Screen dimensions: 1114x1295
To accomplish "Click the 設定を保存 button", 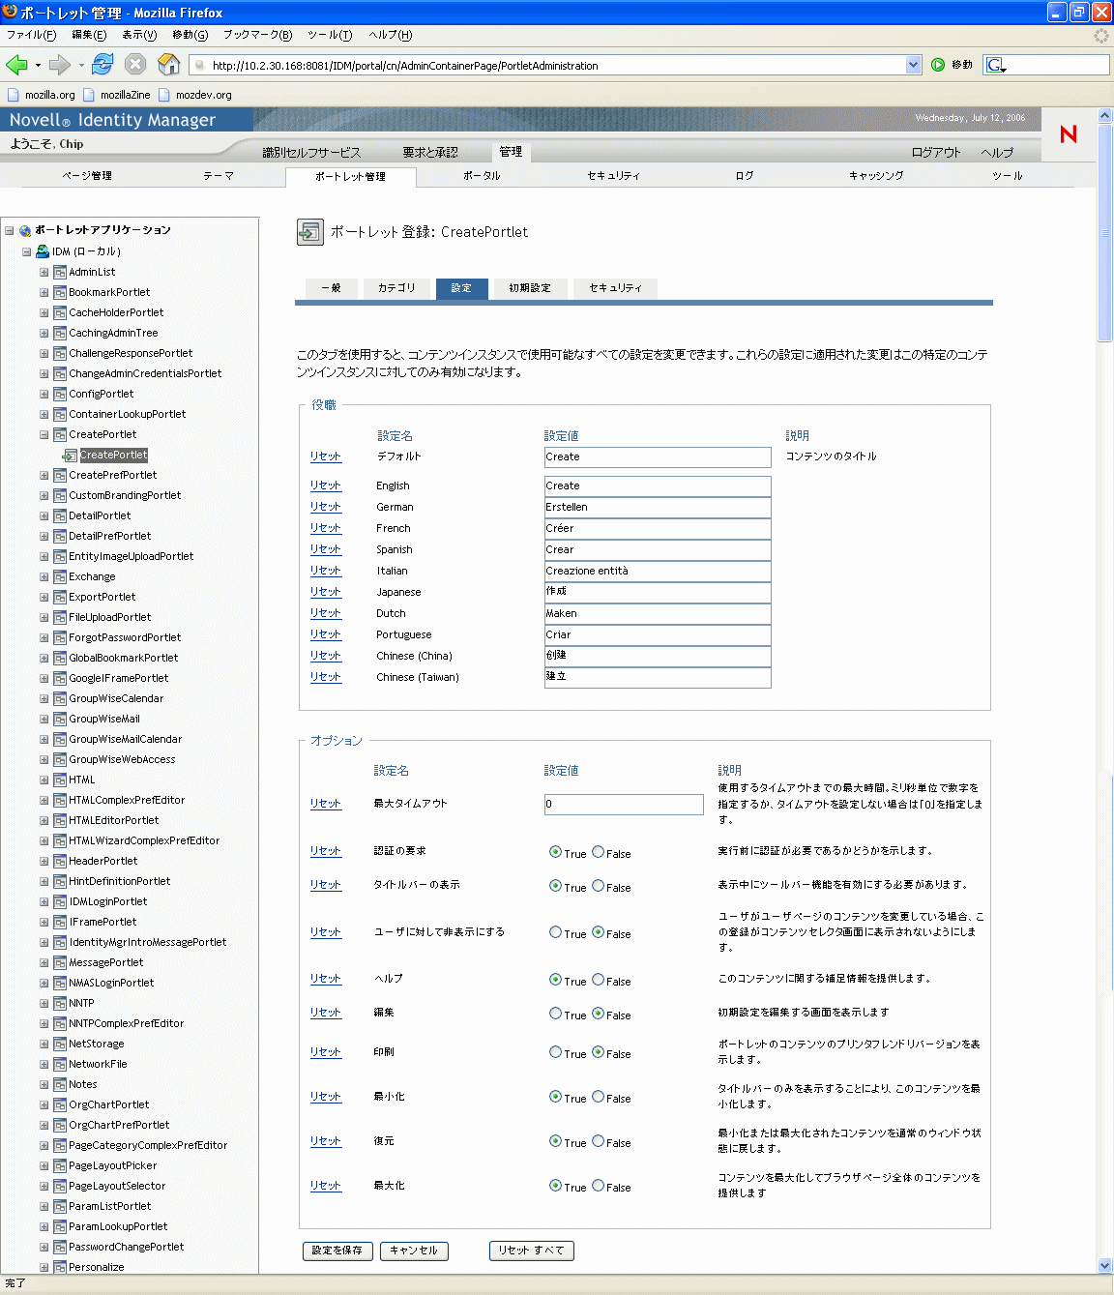I will pyautogui.click(x=337, y=1251).
